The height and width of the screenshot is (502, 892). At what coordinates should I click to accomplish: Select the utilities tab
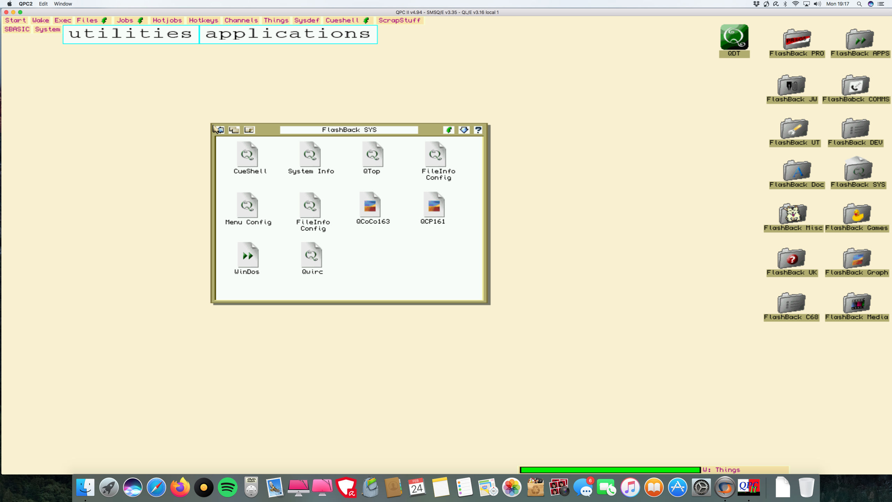point(131,34)
